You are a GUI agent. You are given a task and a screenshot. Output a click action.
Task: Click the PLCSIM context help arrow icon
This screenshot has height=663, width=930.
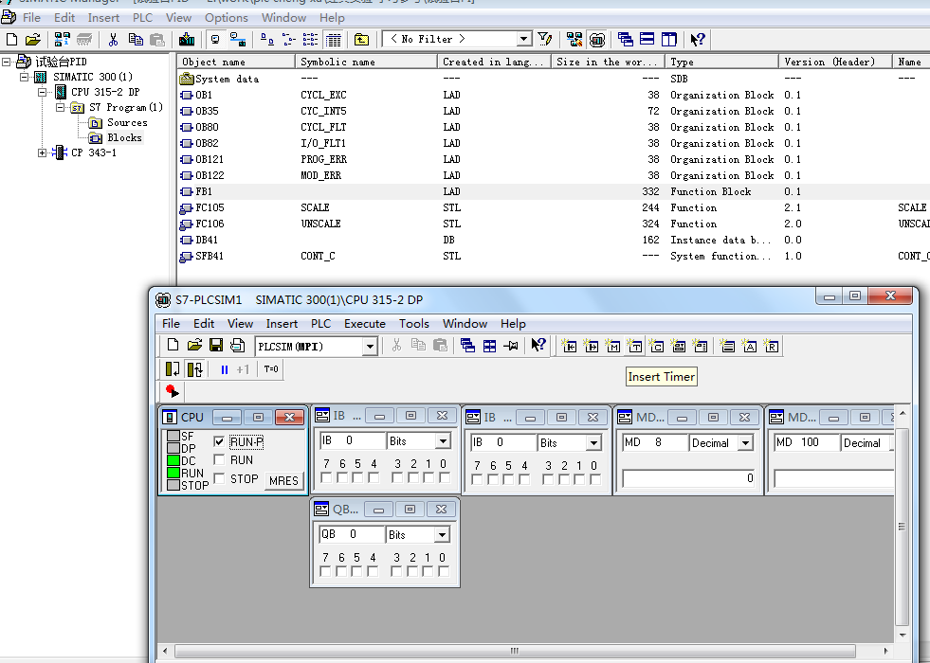click(538, 346)
